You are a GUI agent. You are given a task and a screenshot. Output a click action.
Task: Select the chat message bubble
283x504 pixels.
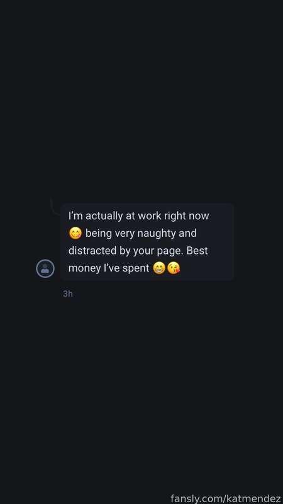pyautogui.click(x=147, y=242)
